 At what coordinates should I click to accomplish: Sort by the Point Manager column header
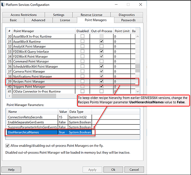(43, 31)
